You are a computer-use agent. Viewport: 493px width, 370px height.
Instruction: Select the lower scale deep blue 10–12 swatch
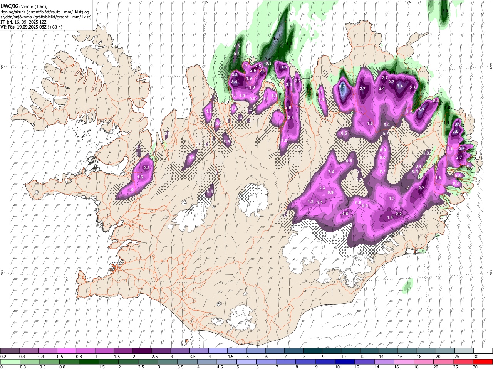pyautogui.click(x=344, y=362)
